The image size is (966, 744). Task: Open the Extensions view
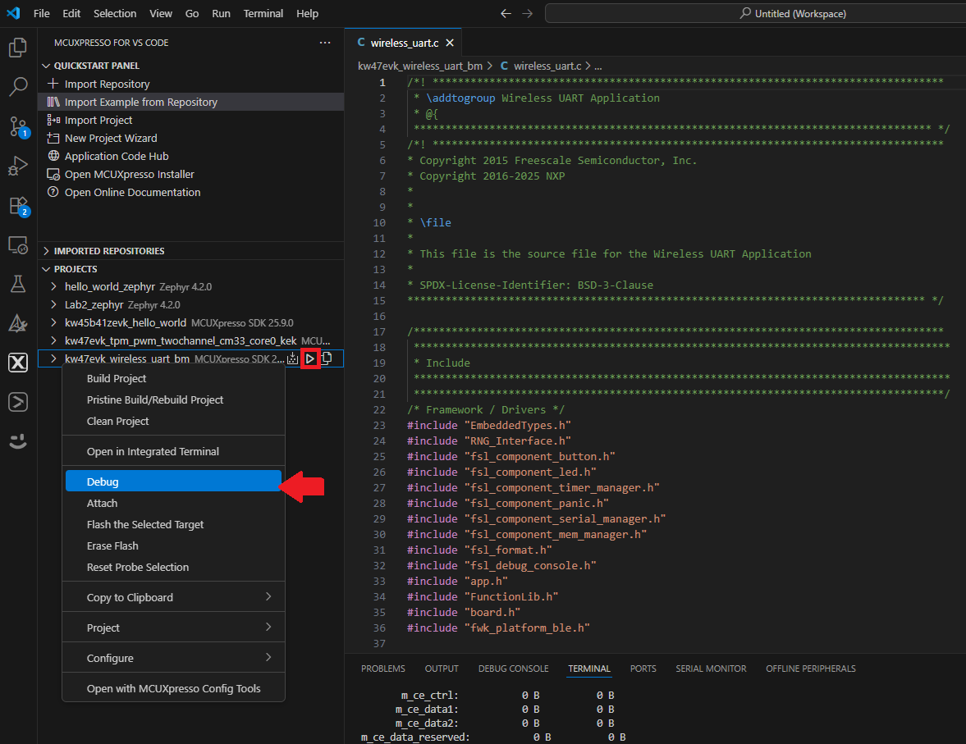17,205
